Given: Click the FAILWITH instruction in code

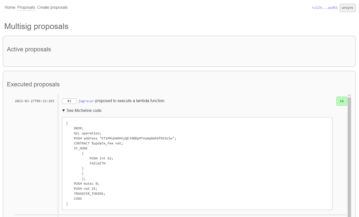Looking at the screenshot, I should click(98, 163).
